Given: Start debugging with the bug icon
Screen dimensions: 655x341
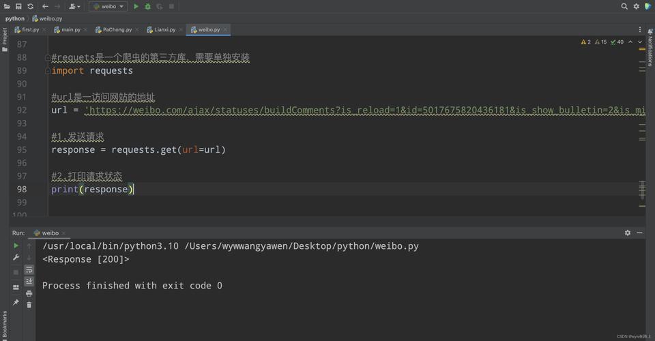Looking at the screenshot, I should click(147, 6).
